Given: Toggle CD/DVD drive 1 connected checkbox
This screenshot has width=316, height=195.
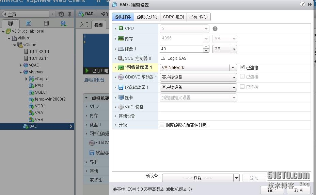Looking at the screenshot, I should [x=242, y=76].
